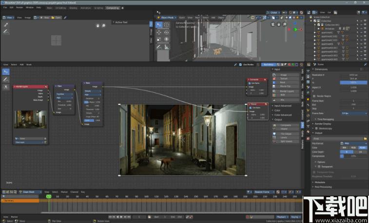Select the Links Cut tool in node editor
Screen dimensions: 369x223
pos(6,87)
